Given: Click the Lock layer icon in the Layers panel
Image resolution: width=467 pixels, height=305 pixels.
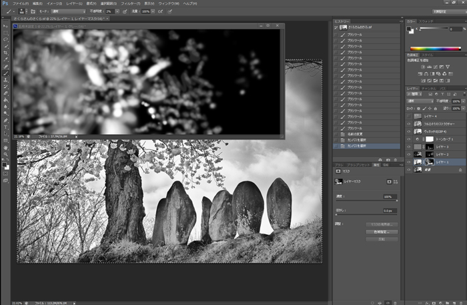Looking at the screenshot, I should click(x=434, y=108).
